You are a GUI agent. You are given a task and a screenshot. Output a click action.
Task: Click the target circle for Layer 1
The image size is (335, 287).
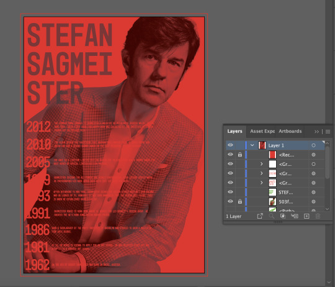pyautogui.click(x=313, y=145)
